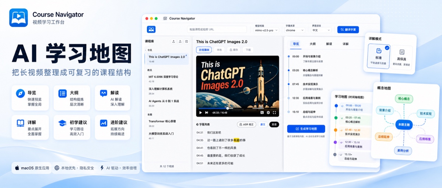Viewport: 442px width, 188px height.
Task: Select the 在线播放 source option
Action: click(x=204, y=50)
